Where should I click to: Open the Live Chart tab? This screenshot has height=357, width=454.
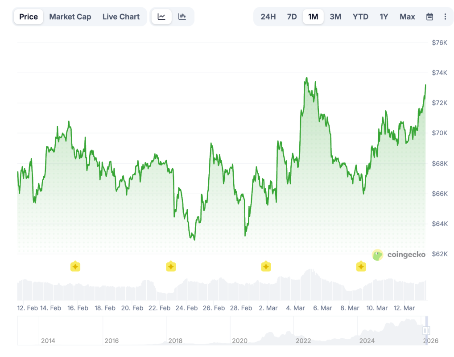coord(121,17)
